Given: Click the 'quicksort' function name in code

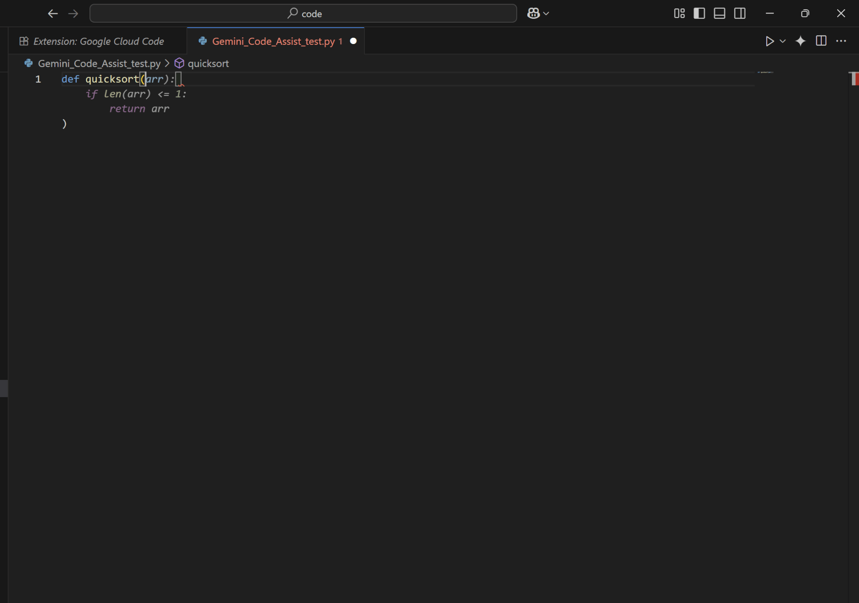Looking at the screenshot, I should [112, 79].
